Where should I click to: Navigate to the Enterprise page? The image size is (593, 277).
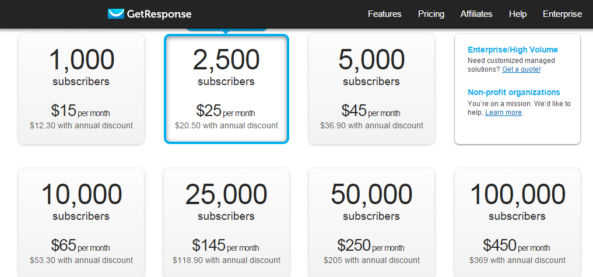(562, 14)
